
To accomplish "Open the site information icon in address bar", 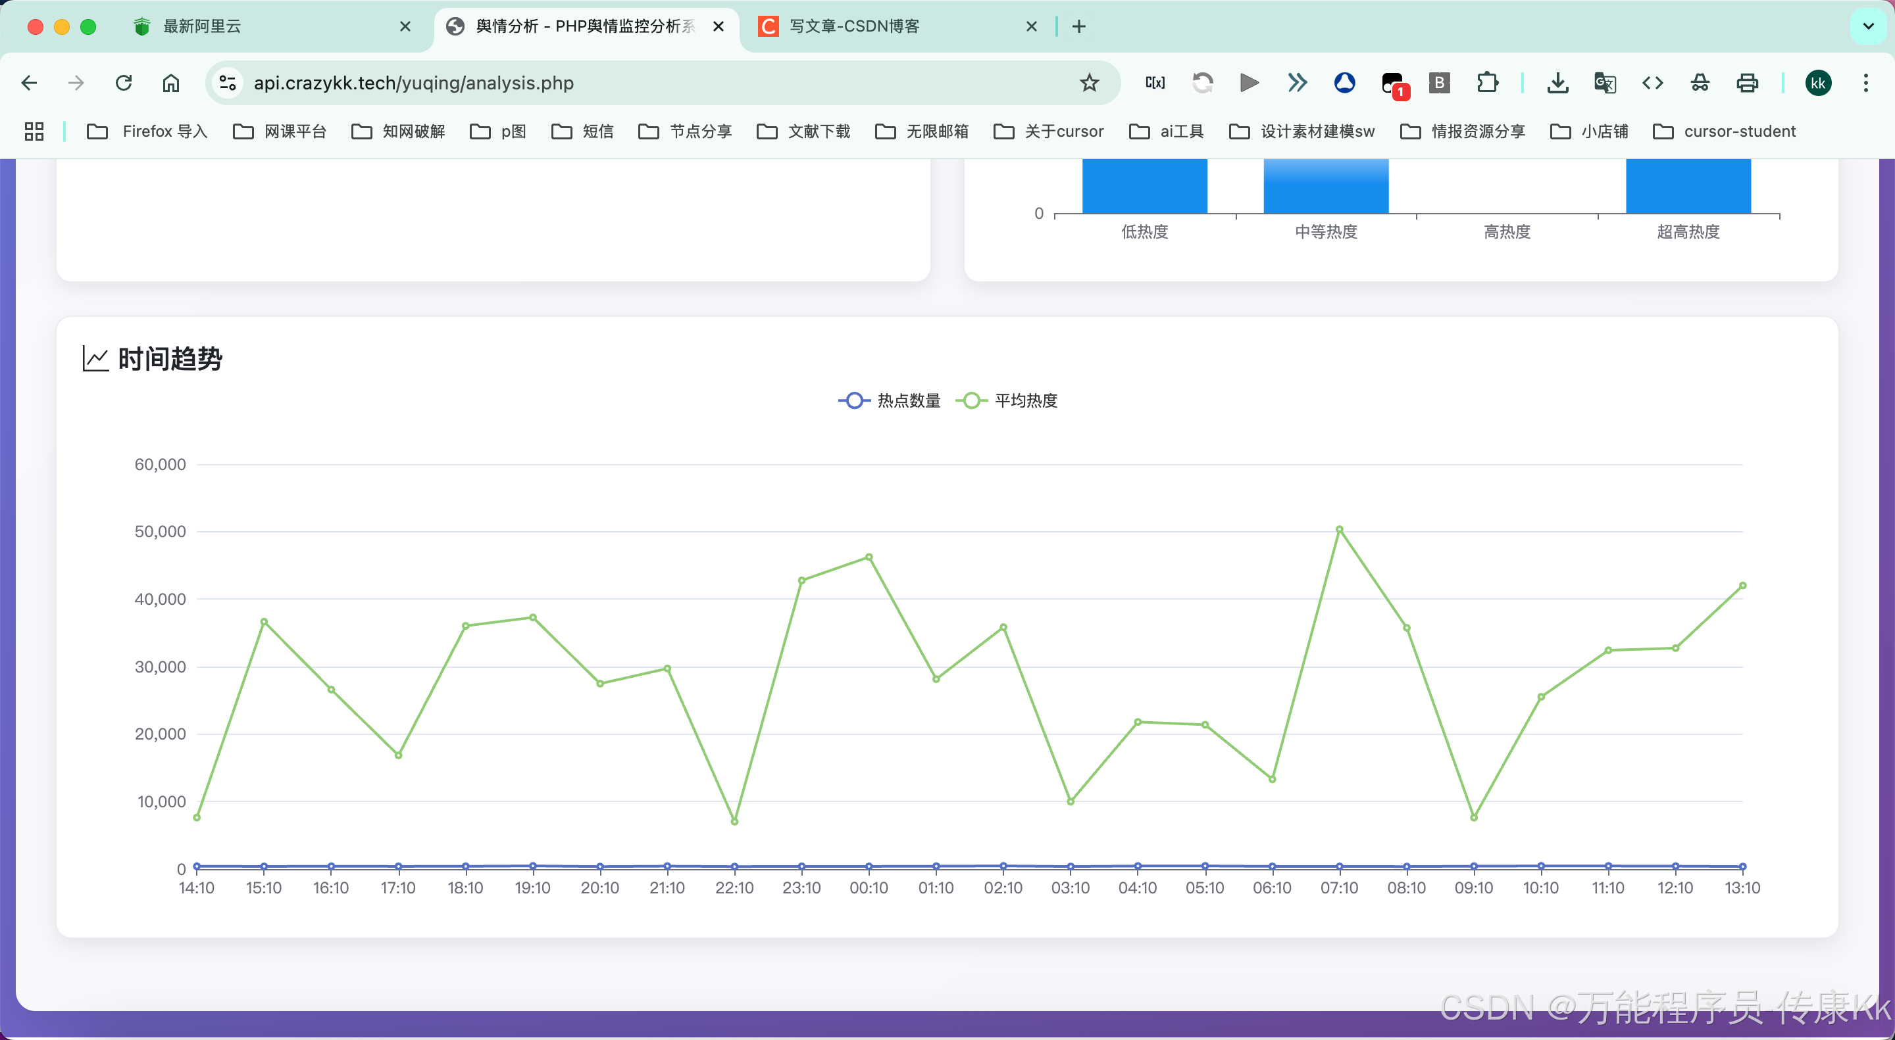I will [228, 83].
